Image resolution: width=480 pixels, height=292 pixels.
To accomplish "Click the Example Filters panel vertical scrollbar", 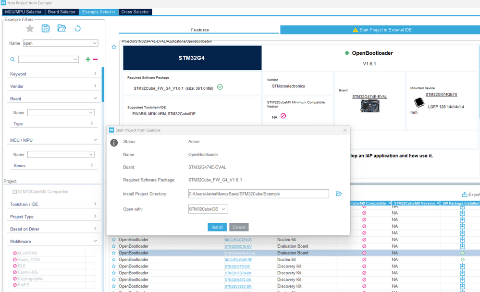I will pos(103,85).
